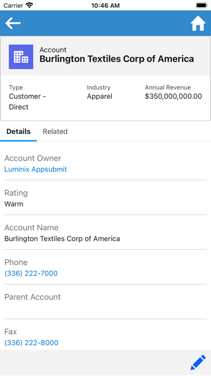Tap the empty Parent Account field

tap(105, 302)
